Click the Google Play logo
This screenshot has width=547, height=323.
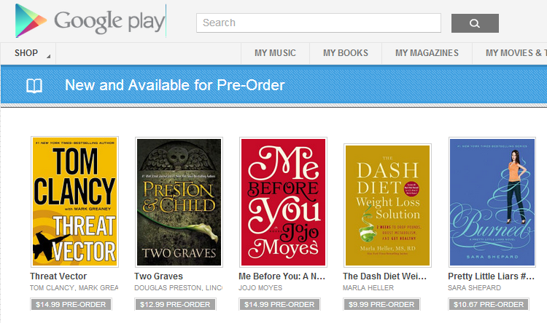(90, 21)
